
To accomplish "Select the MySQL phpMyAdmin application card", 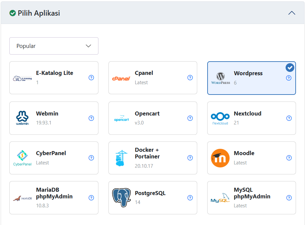I will tap(251, 197).
